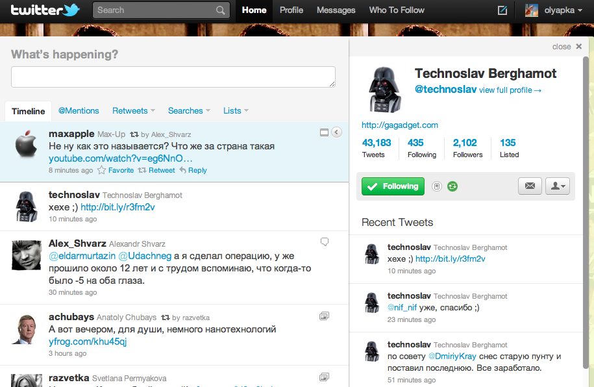
Task: Click the maxapple username
Action: tap(71, 134)
